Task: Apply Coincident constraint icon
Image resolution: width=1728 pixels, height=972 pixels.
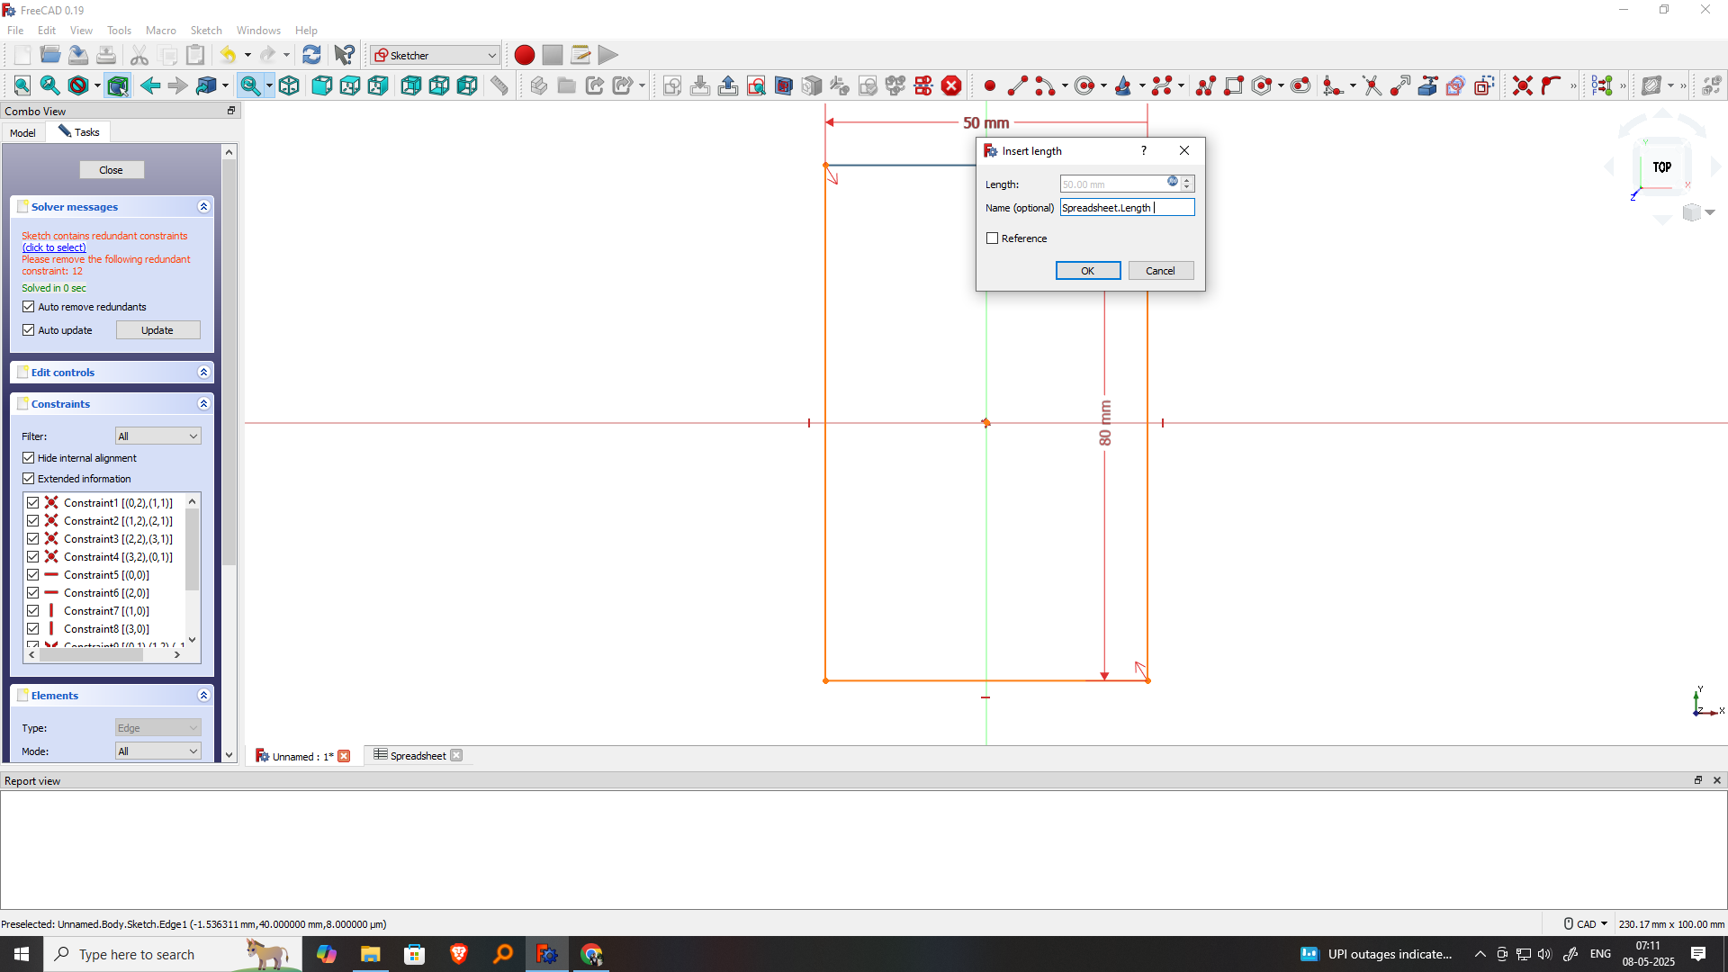Action: coord(1523,85)
